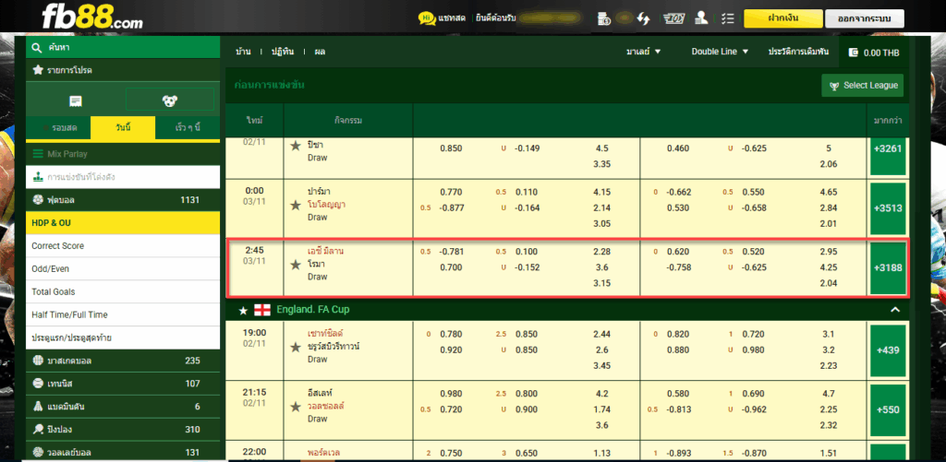946x462 pixels.
Task: Select ประตูแรก/ประตูสุดท้าย market type
Action: 123,338
